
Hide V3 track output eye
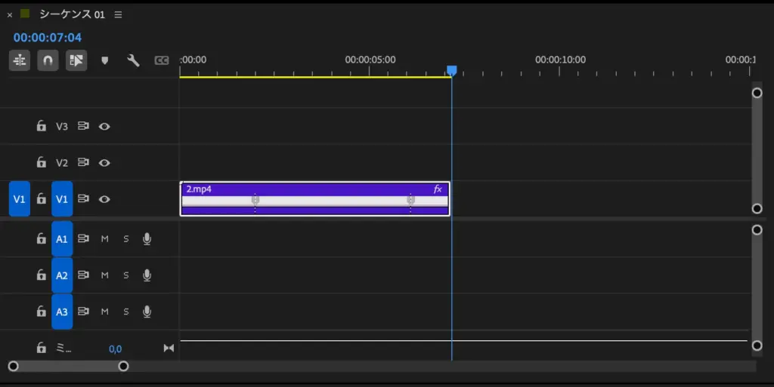104,127
